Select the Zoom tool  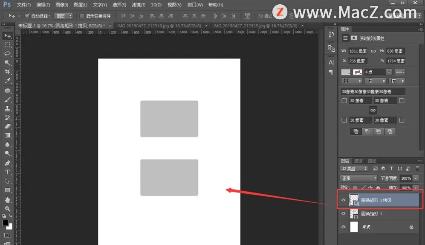[7, 208]
